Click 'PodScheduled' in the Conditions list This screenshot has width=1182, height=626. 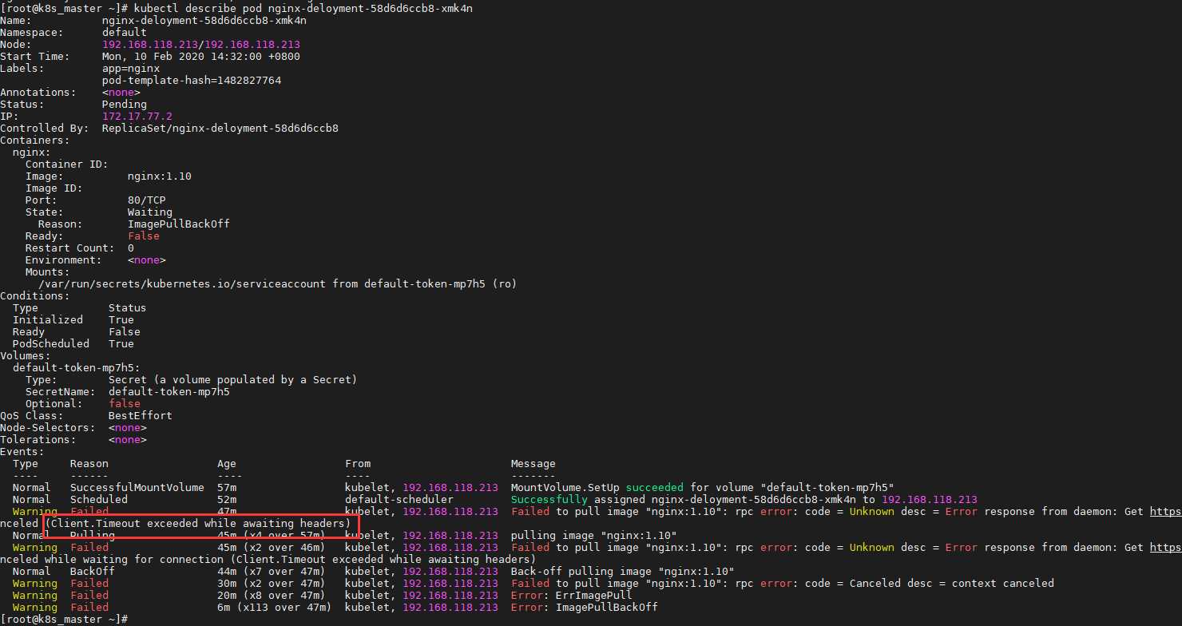pos(51,343)
